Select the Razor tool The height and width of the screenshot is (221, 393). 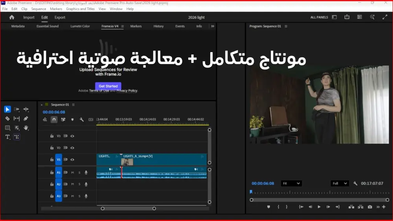(7, 119)
